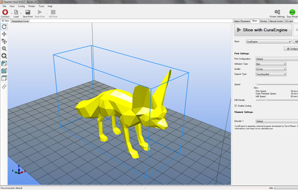Image resolution: width=298 pixels, height=190 pixels.
Task: Click Slice with CuraEngine button
Action: pos(263,30)
